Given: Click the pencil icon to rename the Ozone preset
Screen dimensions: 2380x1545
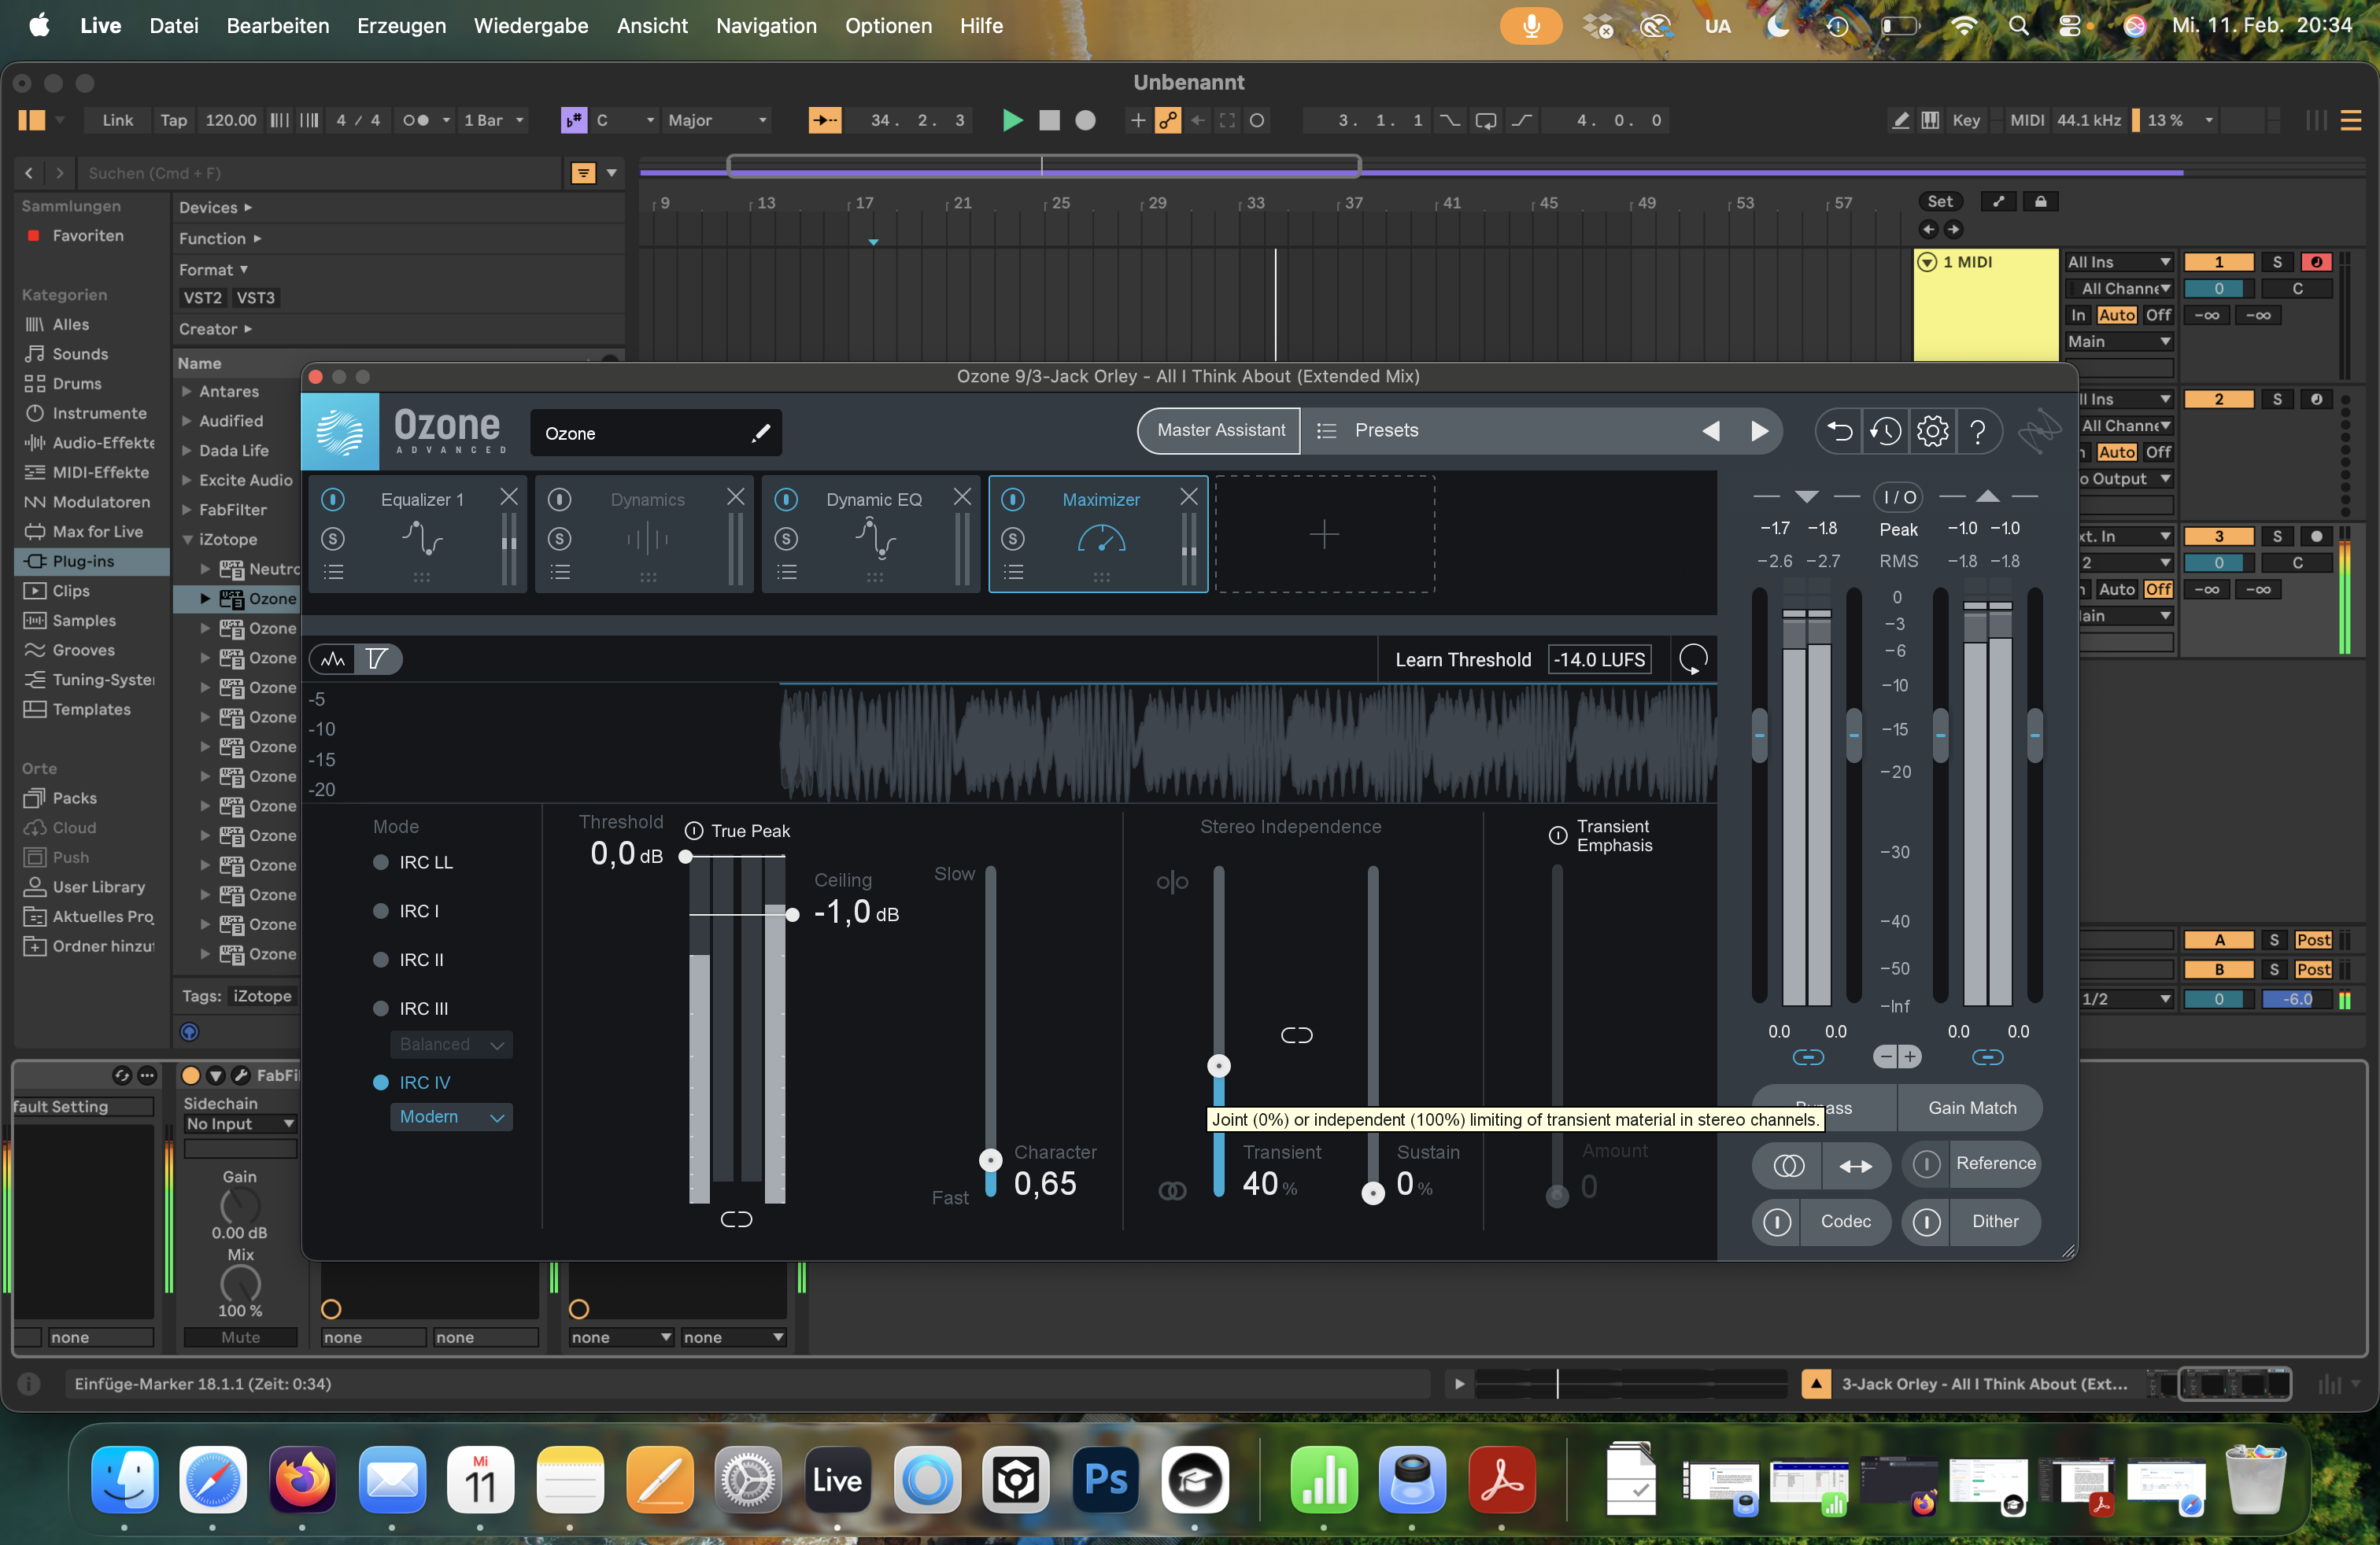Looking at the screenshot, I should (x=760, y=433).
